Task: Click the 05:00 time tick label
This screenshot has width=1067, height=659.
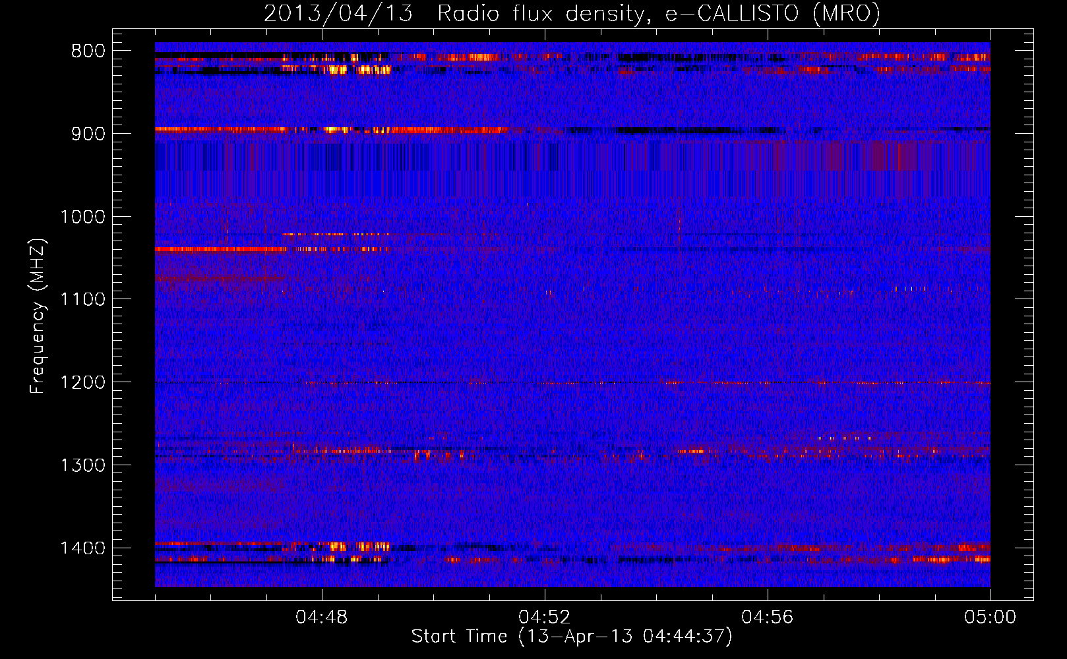Action: pyautogui.click(x=991, y=617)
